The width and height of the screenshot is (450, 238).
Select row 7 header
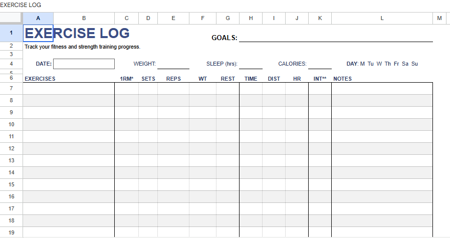pyautogui.click(x=11, y=88)
